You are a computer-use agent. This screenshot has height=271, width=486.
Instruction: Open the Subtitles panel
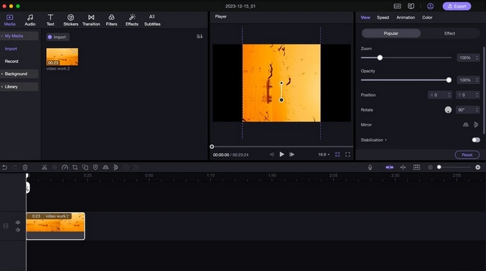click(152, 20)
